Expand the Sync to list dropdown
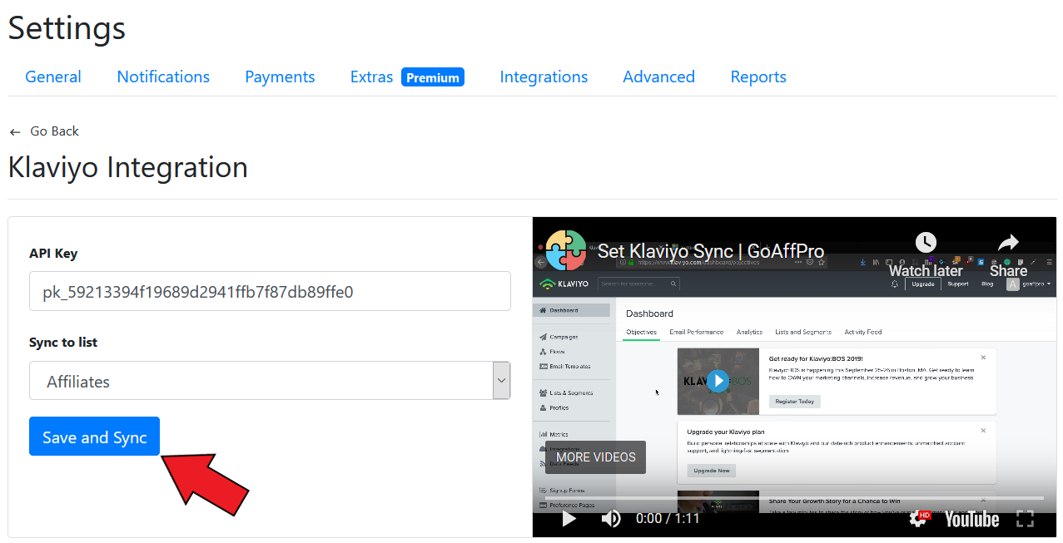 (270, 381)
